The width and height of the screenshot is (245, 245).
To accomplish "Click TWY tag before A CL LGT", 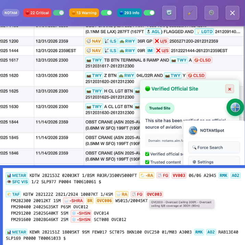I will [x=94, y=107].
